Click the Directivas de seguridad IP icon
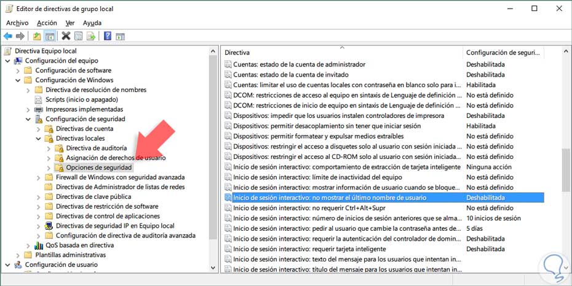This screenshot has width=572, height=286. coord(49,226)
